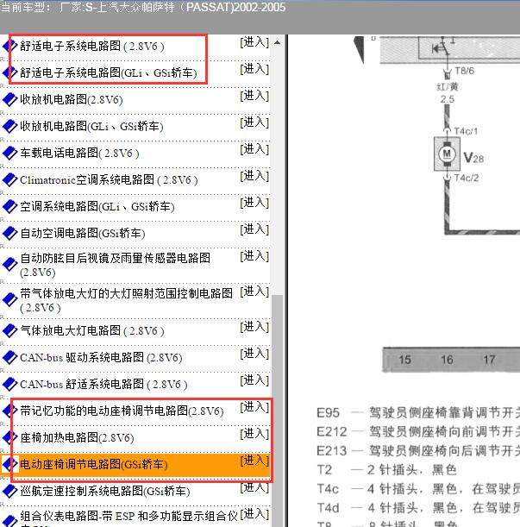The image size is (520, 527).
Task: Select 舒适电子系统电路图(GLi、GSi轿车) entry
Action: point(109,73)
